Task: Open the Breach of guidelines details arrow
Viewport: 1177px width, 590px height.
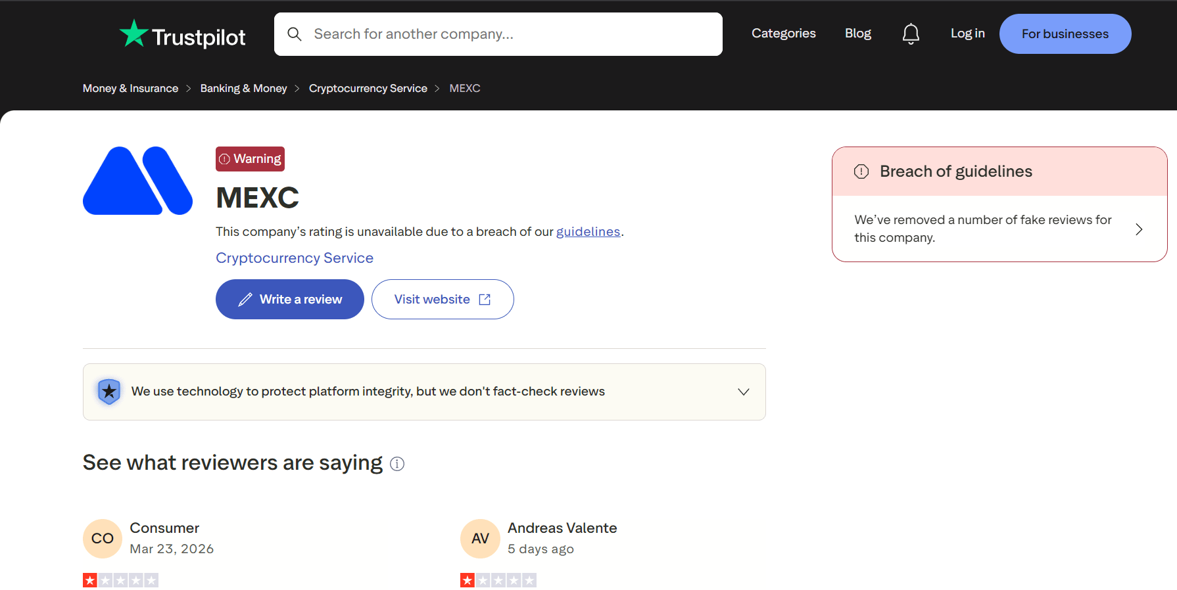Action: point(1139,229)
